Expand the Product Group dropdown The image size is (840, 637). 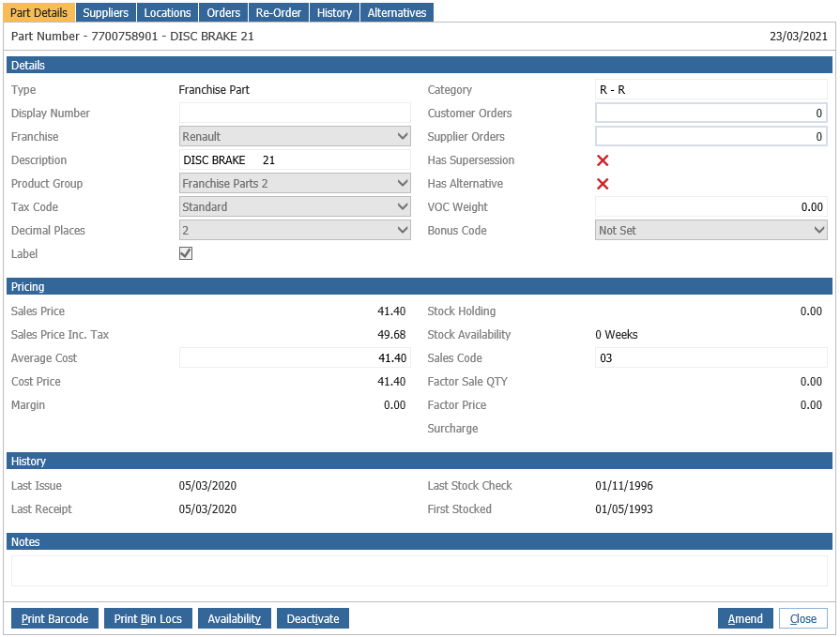(295, 184)
